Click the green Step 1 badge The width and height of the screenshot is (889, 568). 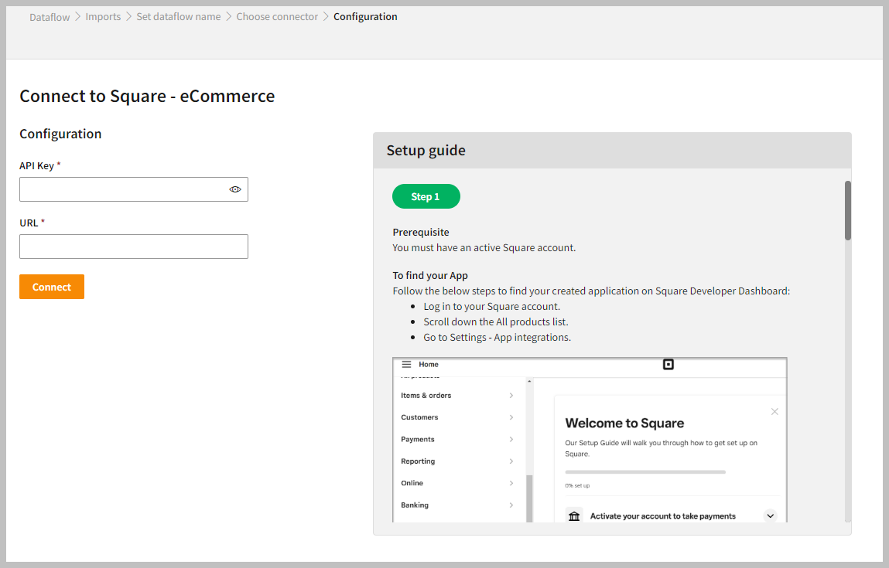(426, 196)
